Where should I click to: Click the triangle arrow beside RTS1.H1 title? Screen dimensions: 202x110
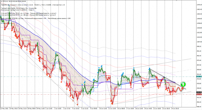[2, 1]
